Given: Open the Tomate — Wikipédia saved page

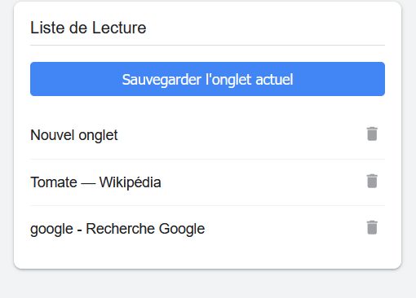Looking at the screenshot, I should tap(95, 182).
